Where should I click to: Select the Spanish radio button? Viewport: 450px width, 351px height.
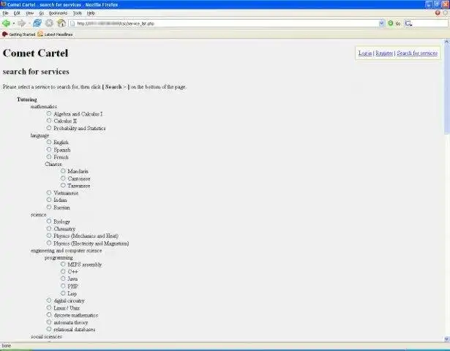(x=49, y=149)
